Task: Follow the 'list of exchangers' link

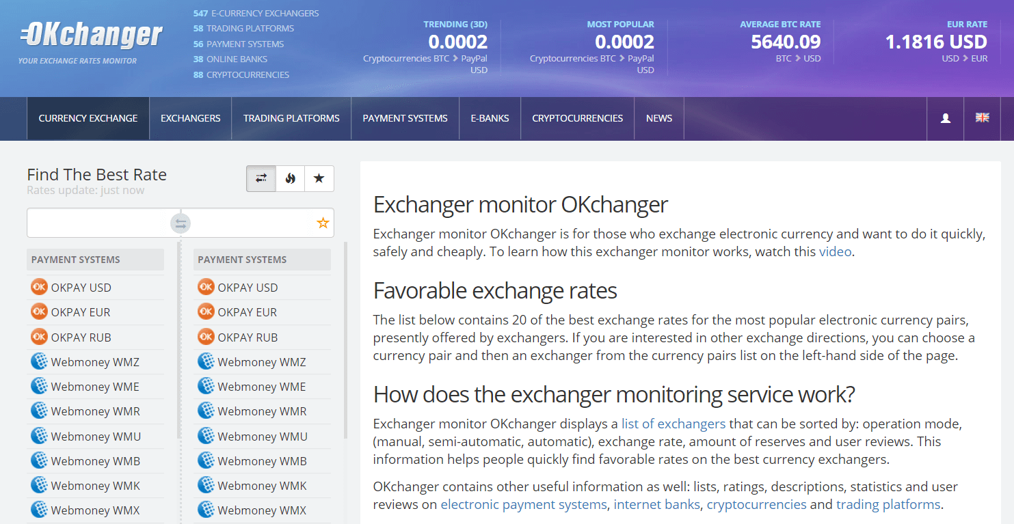Action: (x=673, y=424)
